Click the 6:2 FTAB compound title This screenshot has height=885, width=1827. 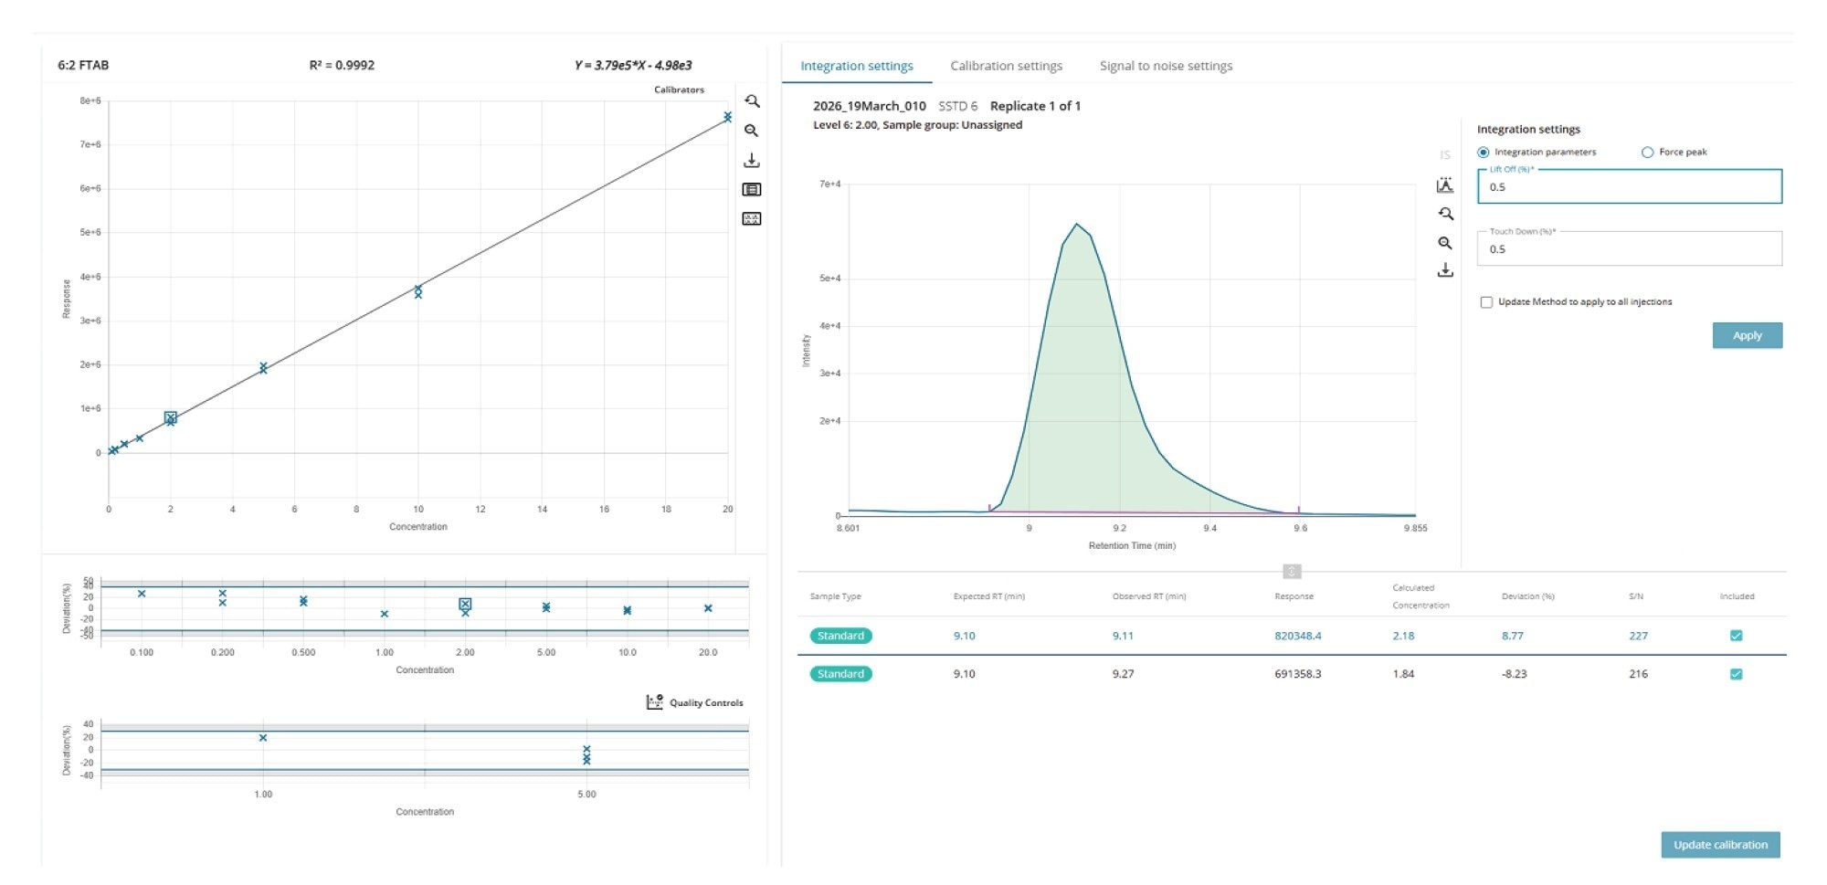83,65
